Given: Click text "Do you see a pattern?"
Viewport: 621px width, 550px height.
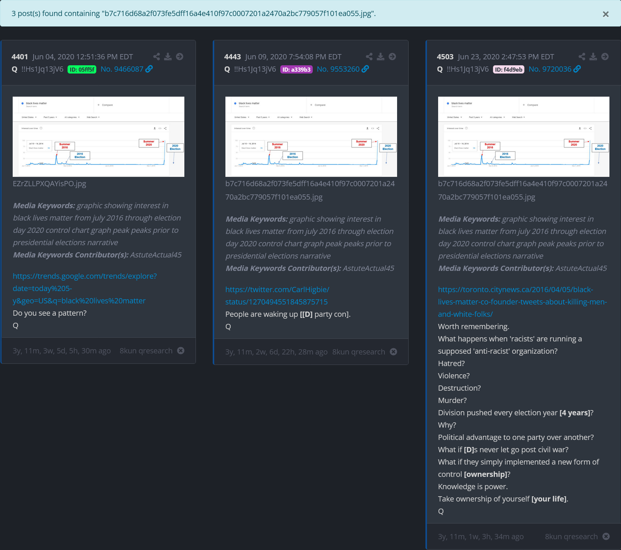Looking at the screenshot, I should coord(50,313).
